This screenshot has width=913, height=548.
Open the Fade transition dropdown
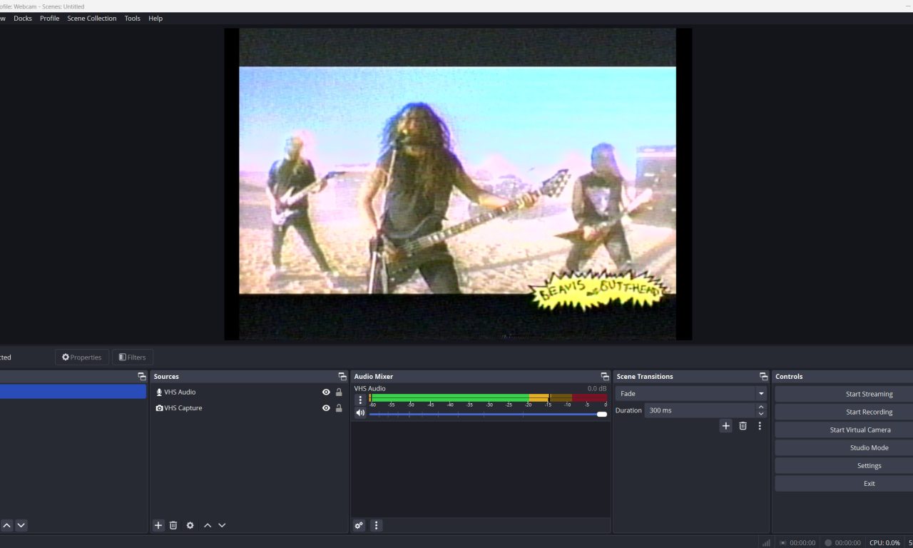(761, 394)
